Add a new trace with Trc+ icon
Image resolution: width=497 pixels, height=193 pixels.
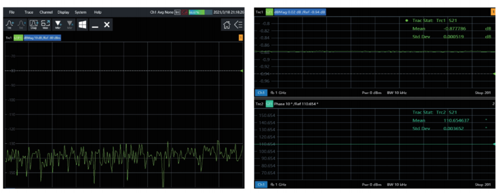pos(11,24)
